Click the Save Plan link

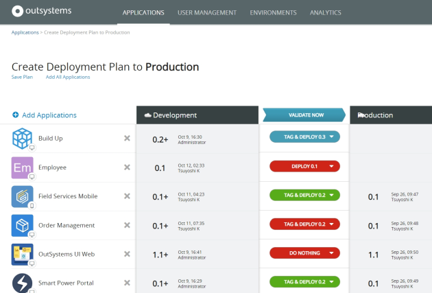22,77
